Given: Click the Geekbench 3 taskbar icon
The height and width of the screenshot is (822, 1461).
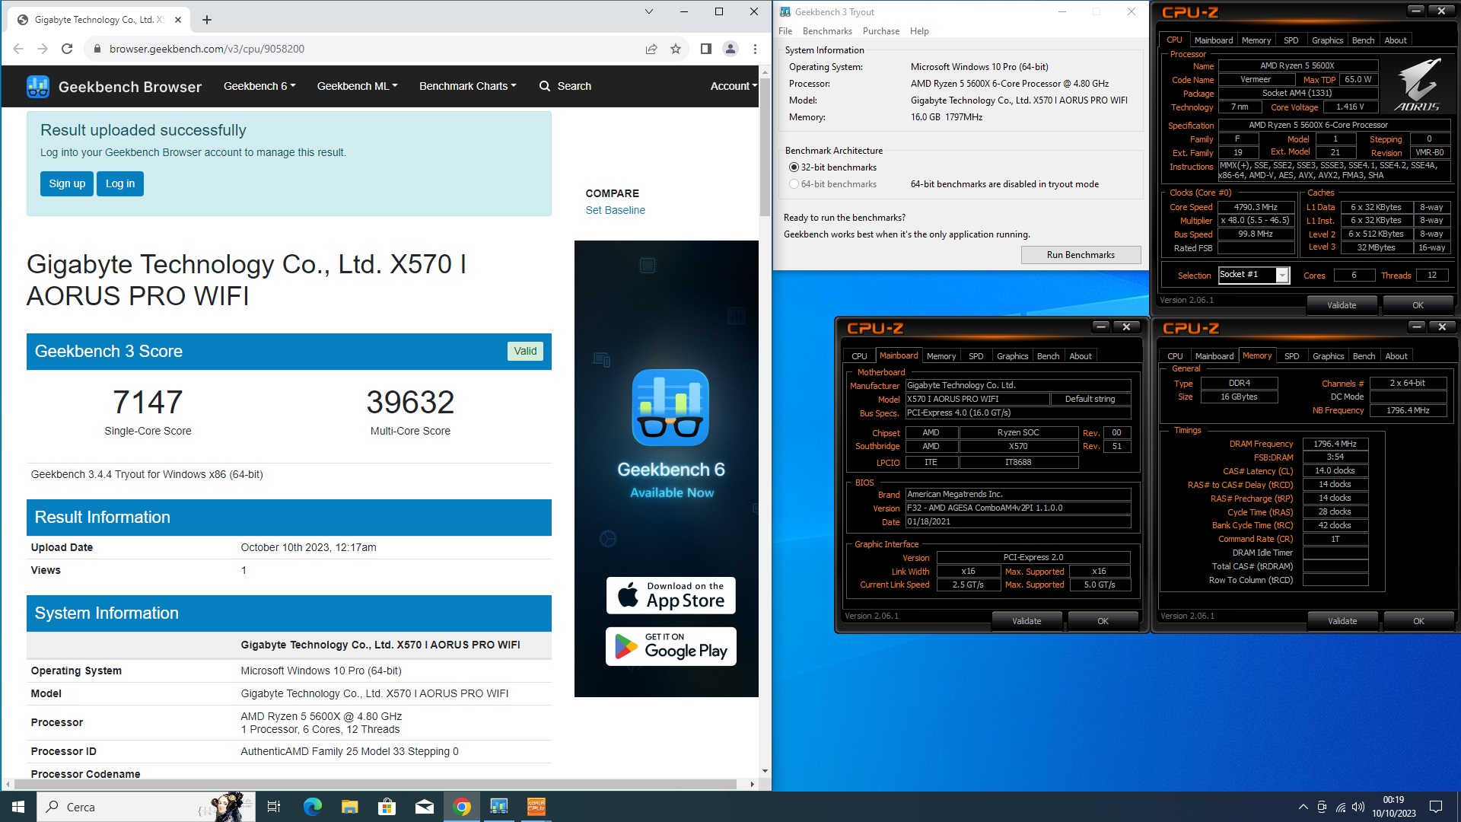Looking at the screenshot, I should 498,807.
